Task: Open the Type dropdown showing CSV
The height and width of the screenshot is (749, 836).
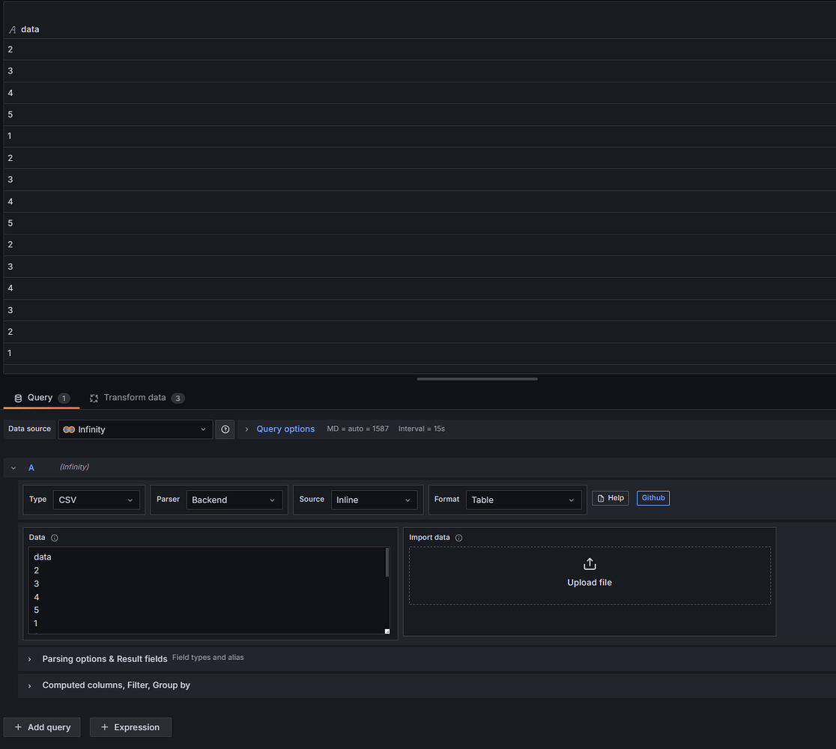Action: pyautogui.click(x=96, y=500)
